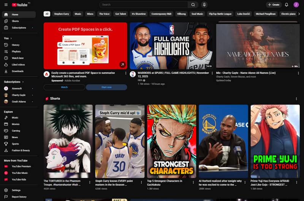Open Steph Curry mic'd up short
Viewport: 304px width, 201px height.
point(120,141)
